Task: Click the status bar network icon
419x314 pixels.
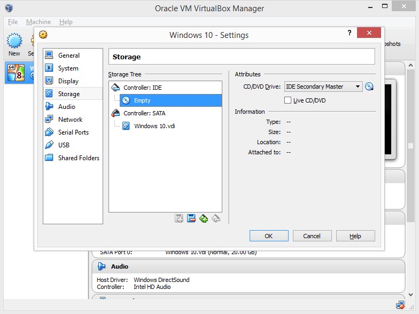Action: pos(400,305)
